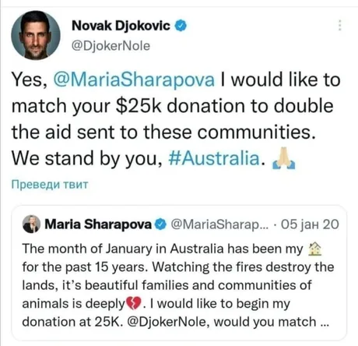The height and width of the screenshot is (346, 358).
Task: Click the 05 јан 20 date stamp
Action: click(x=310, y=224)
